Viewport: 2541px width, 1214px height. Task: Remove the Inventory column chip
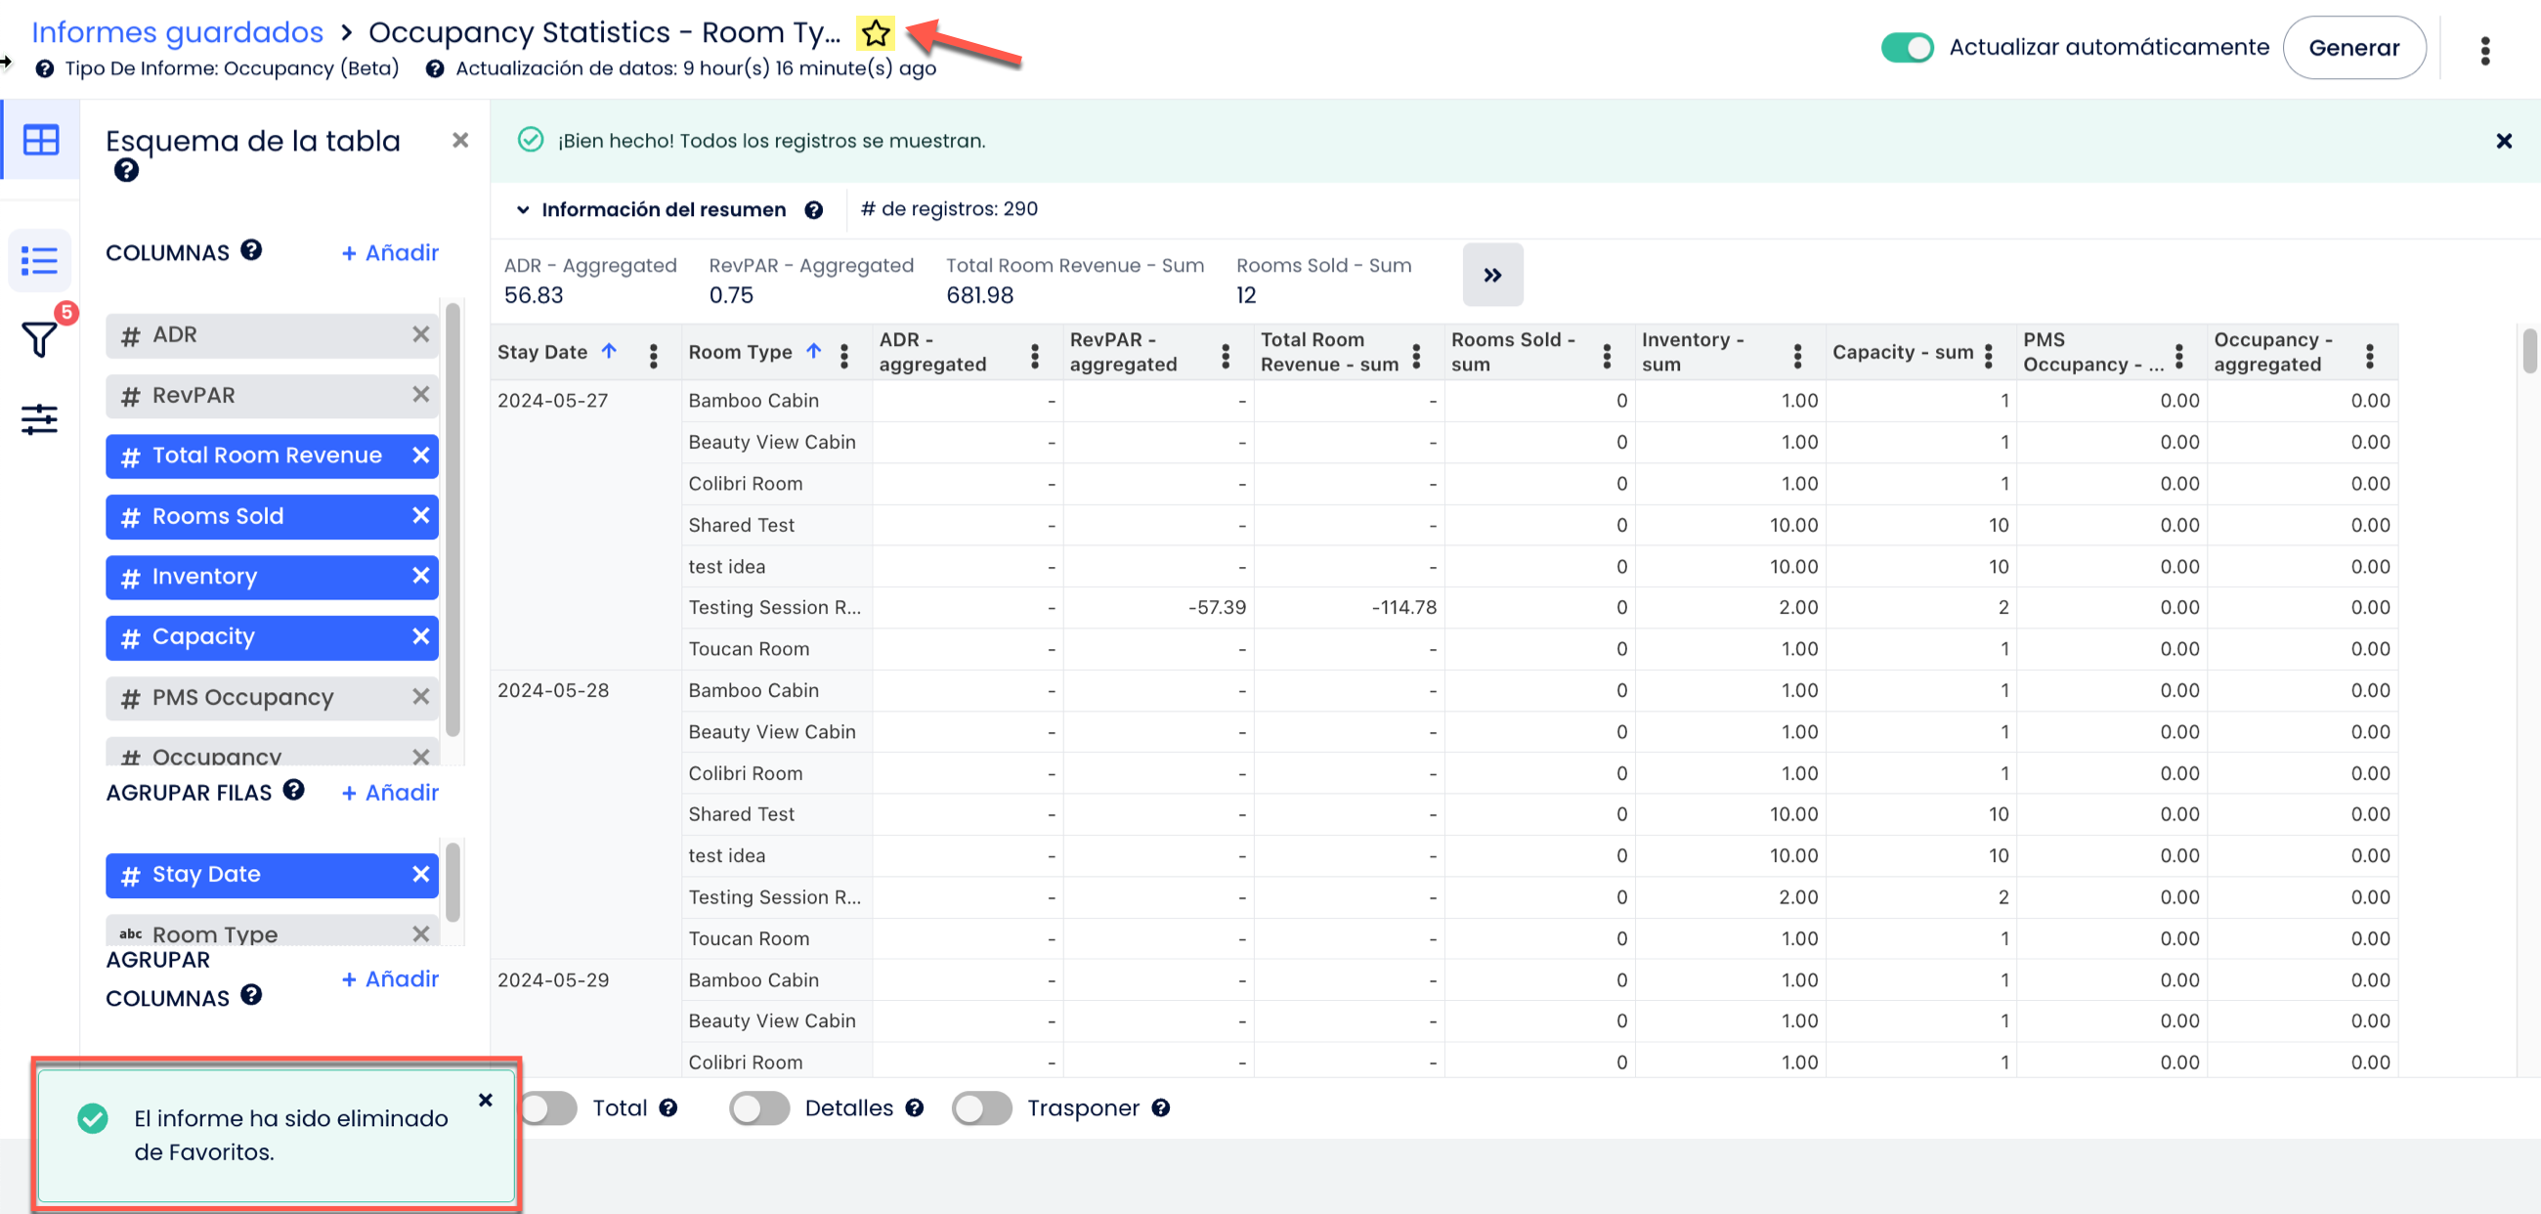tap(420, 576)
